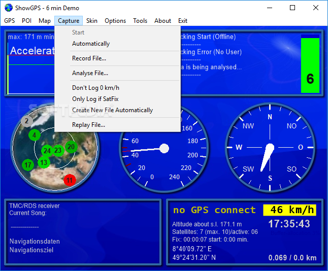Open the POI menu
Image resolution: width=328 pixels, height=271 pixels.
coord(26,21)
